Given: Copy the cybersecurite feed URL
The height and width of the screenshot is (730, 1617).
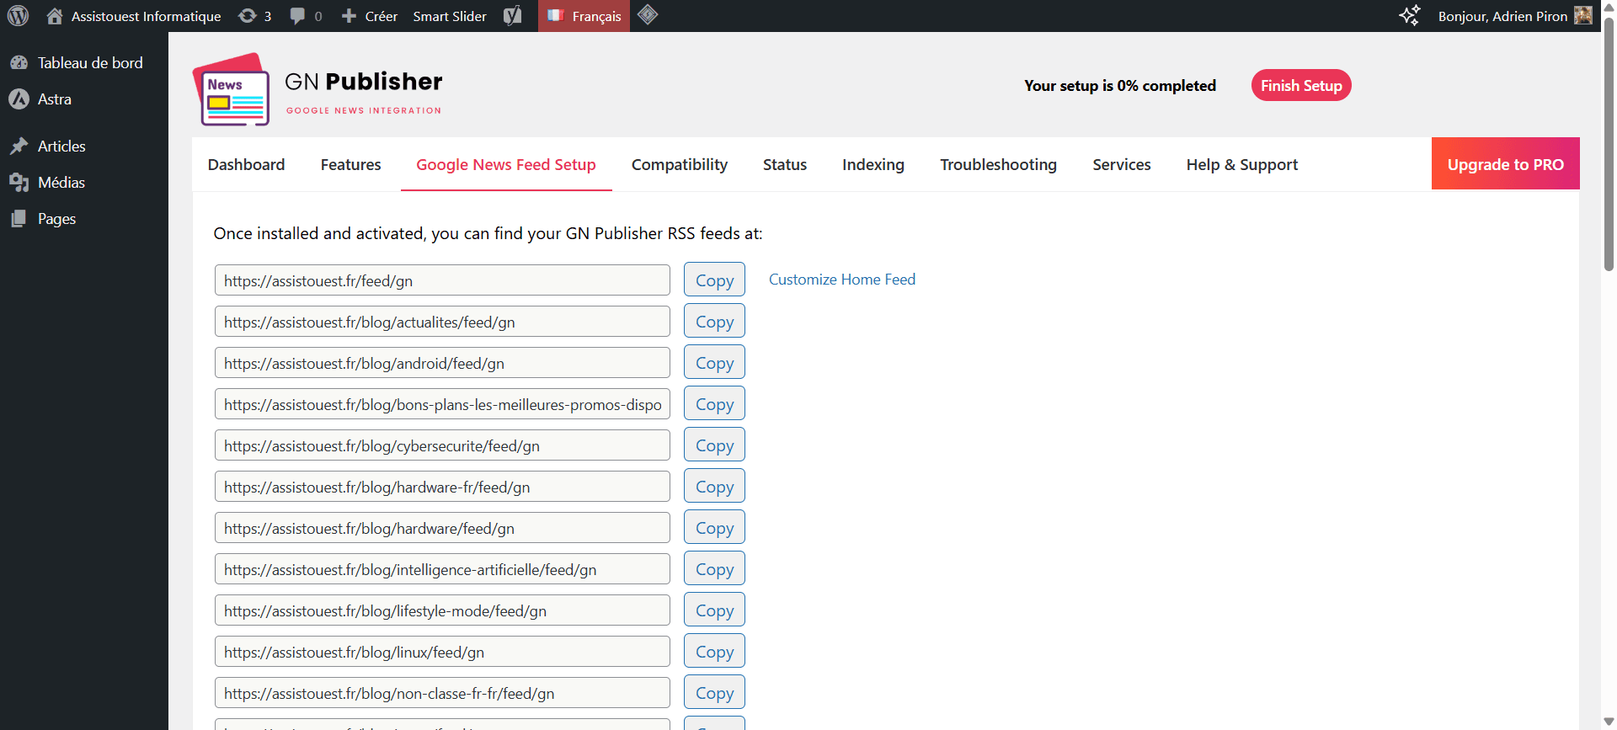Looking at the screenshot, I should click(x=714, y=445).
